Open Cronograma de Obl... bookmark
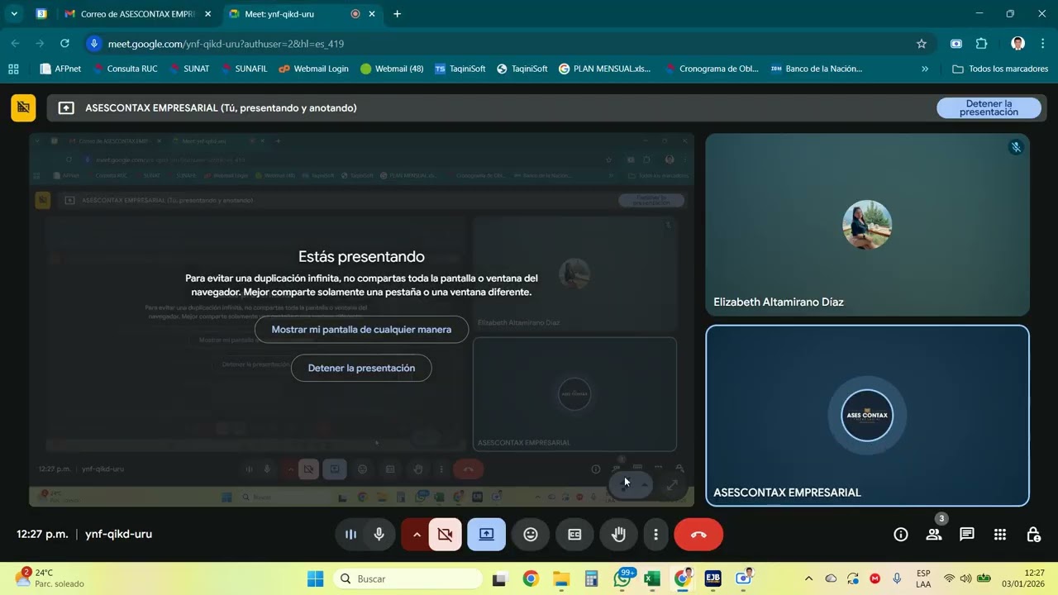1058x595 pixels. [711, 69]
